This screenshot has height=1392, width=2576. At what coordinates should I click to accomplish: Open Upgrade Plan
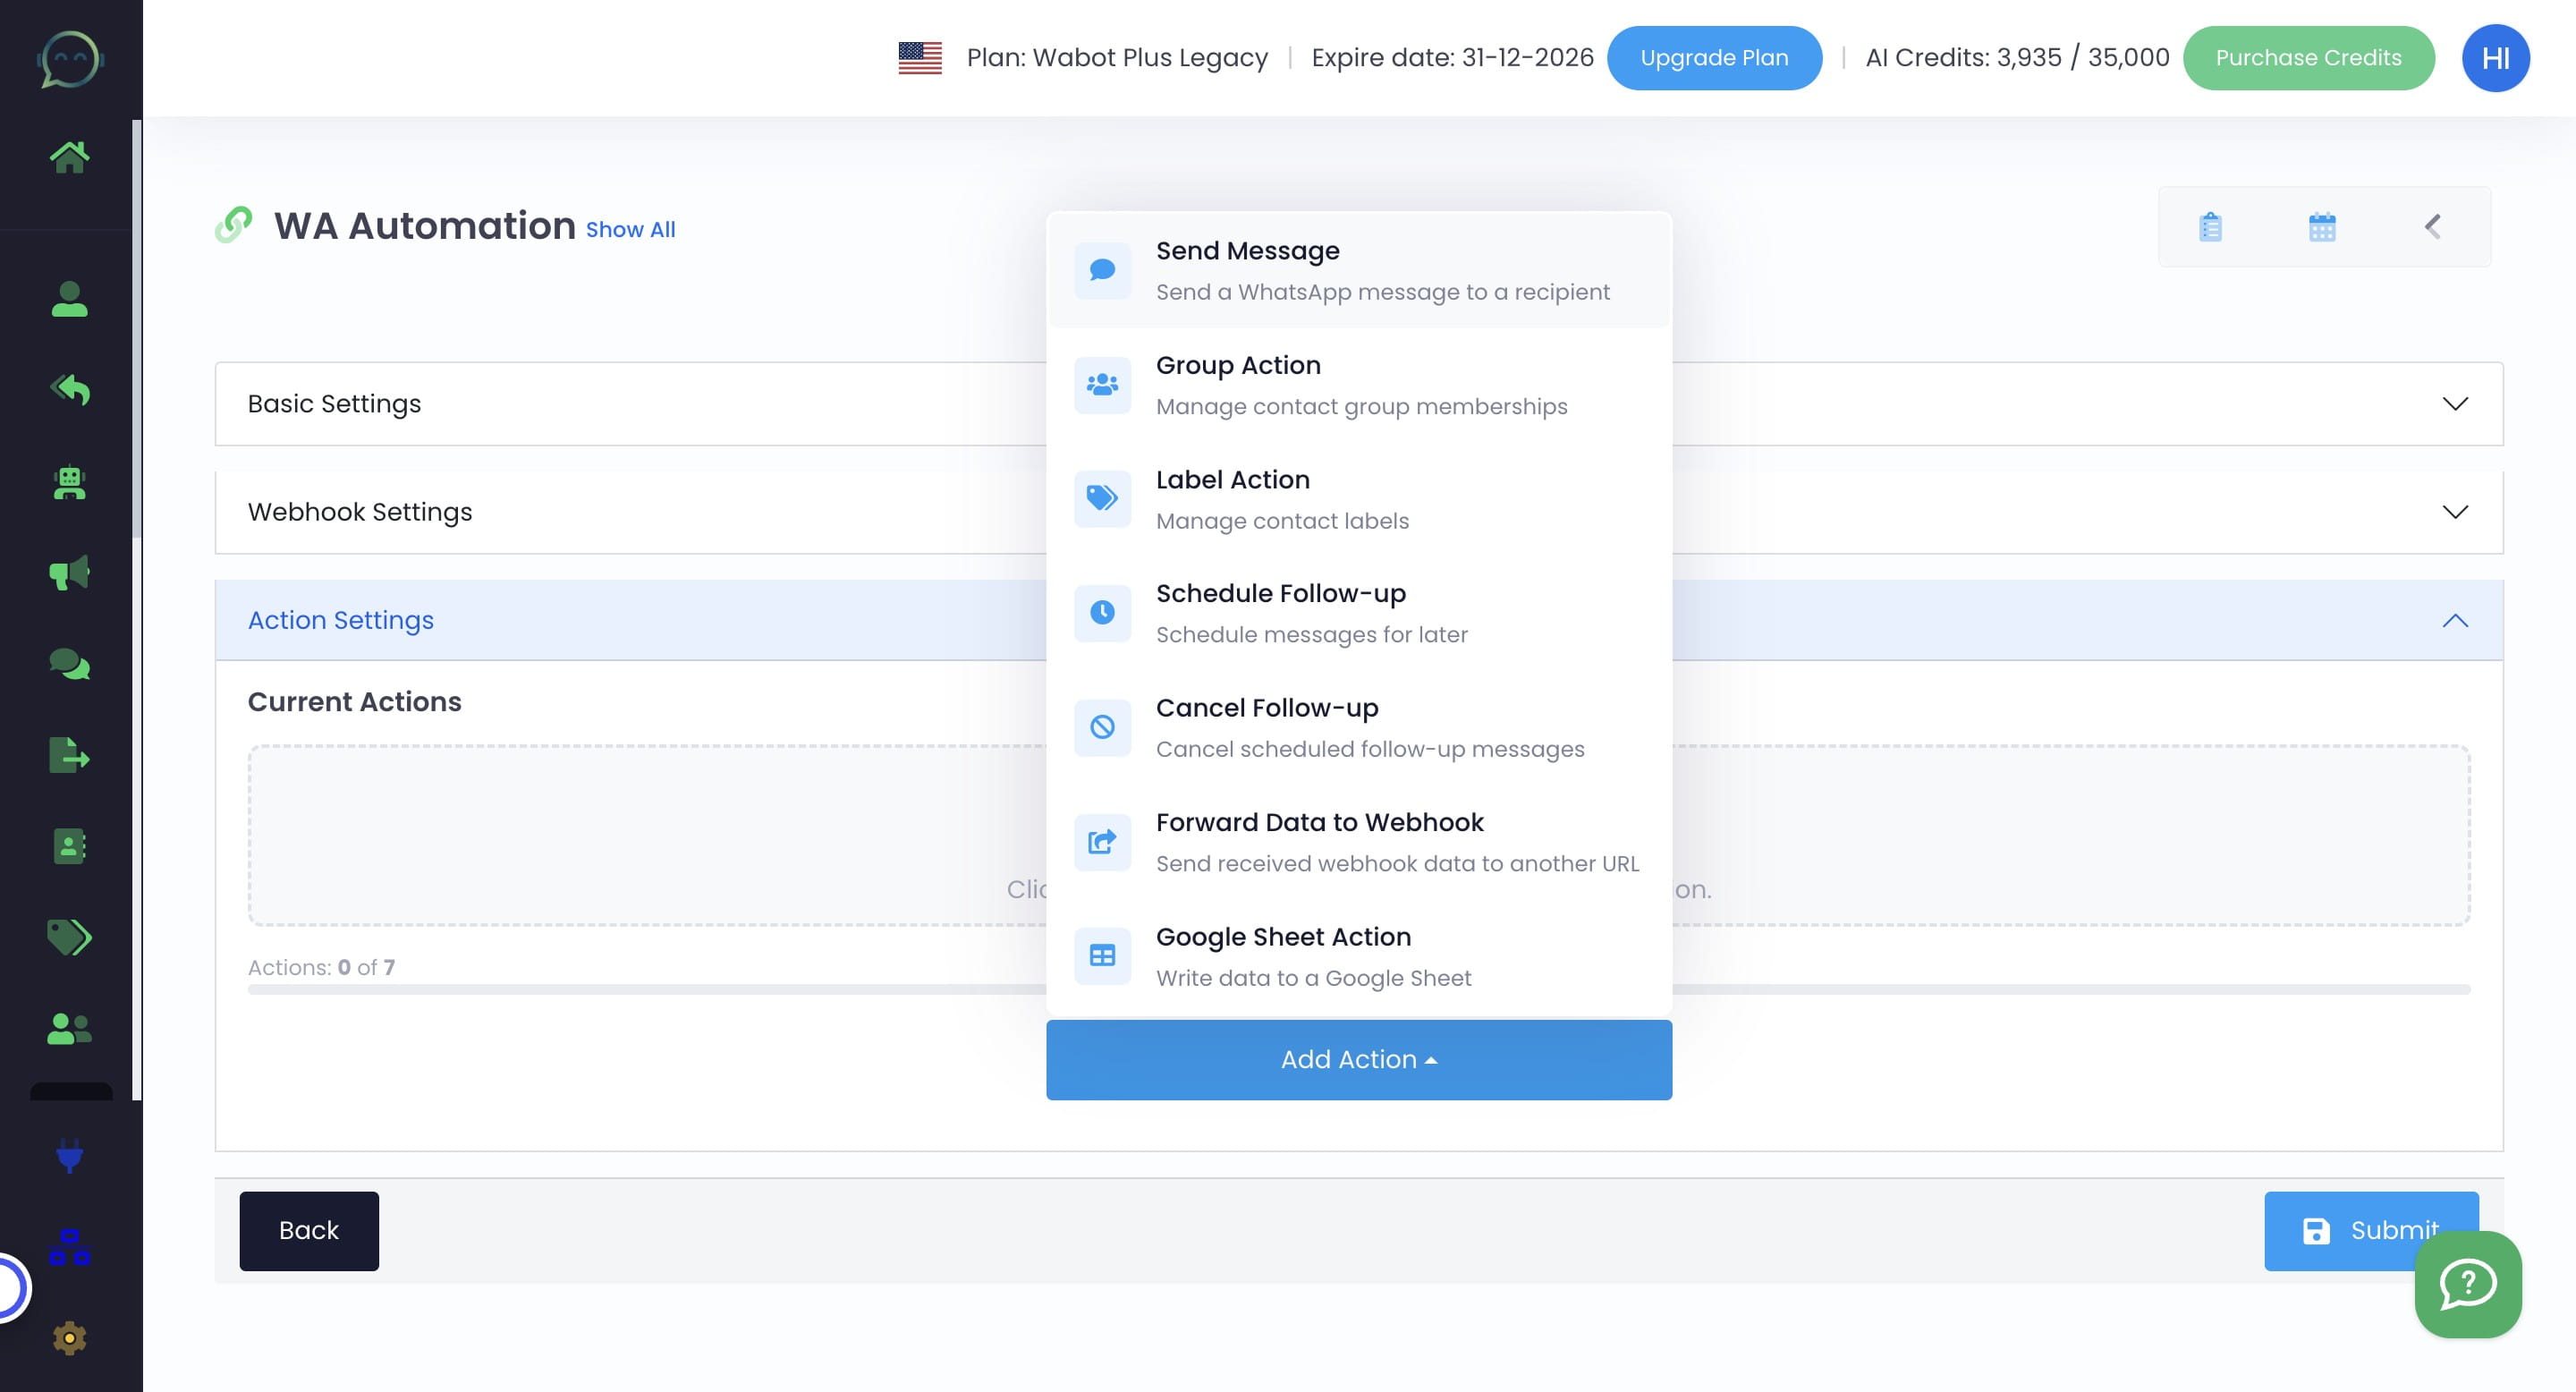[1714, 57]
